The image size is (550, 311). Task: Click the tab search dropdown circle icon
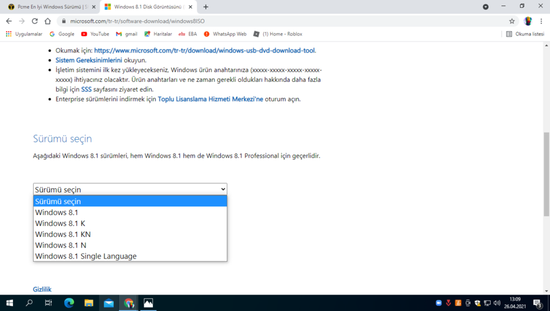[x=485, y=7]
